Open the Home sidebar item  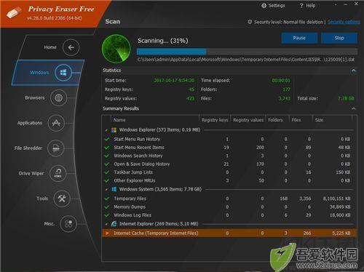click(50, 47)
